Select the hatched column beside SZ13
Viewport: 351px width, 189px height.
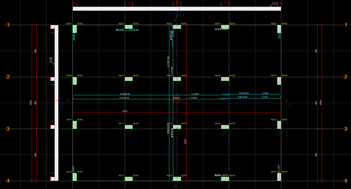(x=225, y=127)
